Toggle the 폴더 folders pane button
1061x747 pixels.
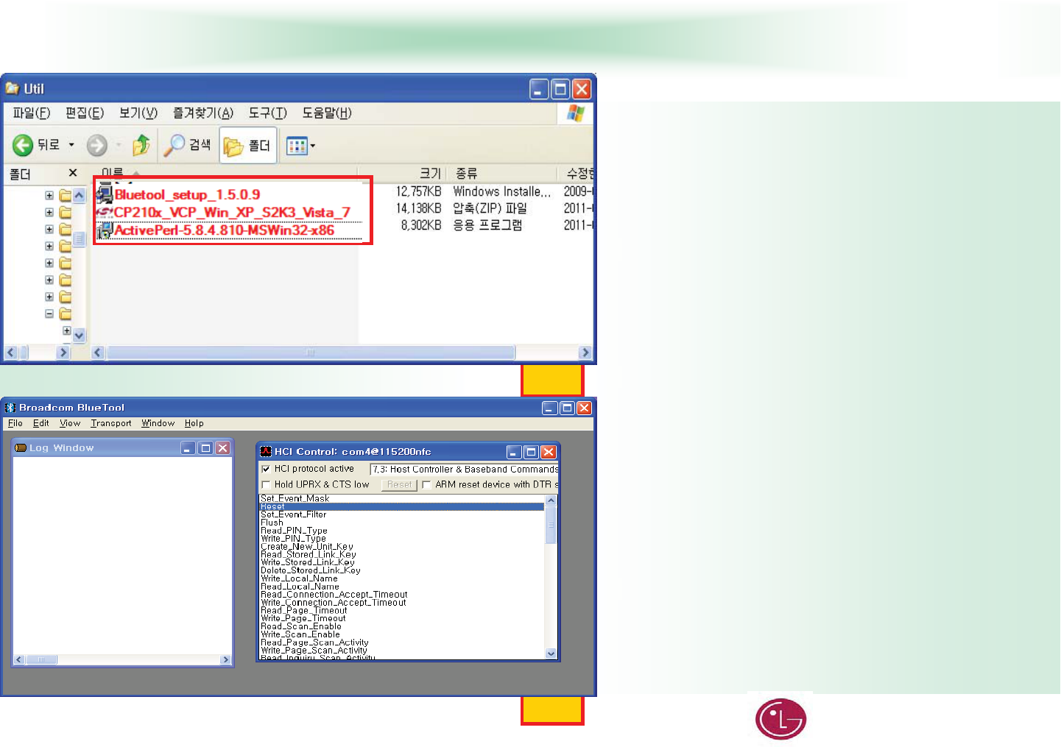(x=247, y=146)
